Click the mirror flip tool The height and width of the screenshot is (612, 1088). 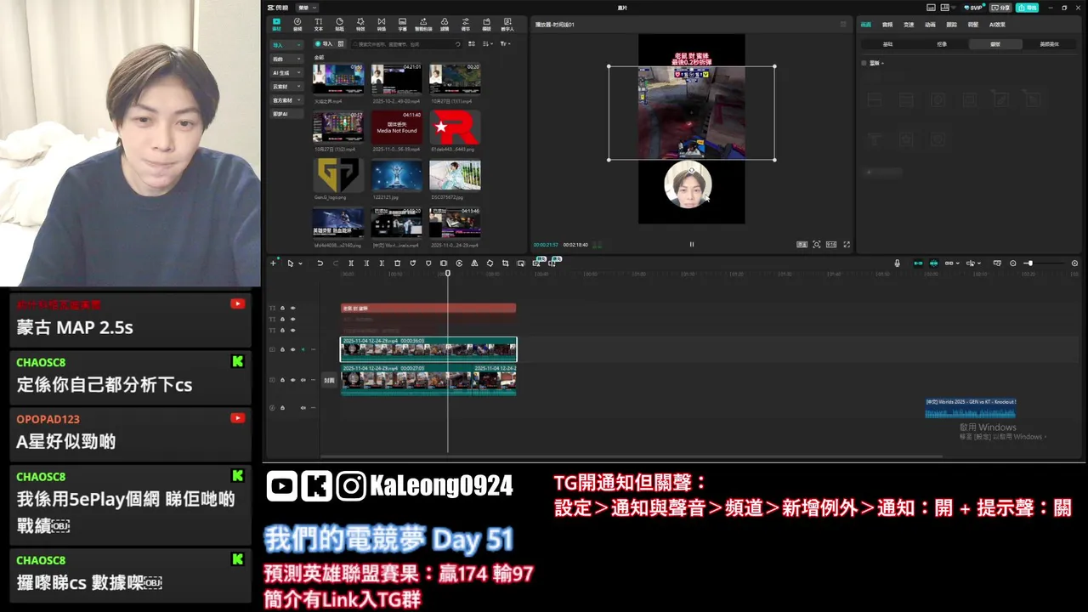click(474, 263)
